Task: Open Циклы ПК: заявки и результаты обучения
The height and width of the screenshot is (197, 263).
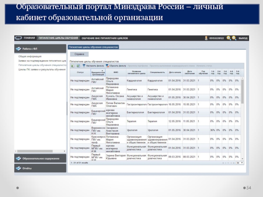Action: 42,69
